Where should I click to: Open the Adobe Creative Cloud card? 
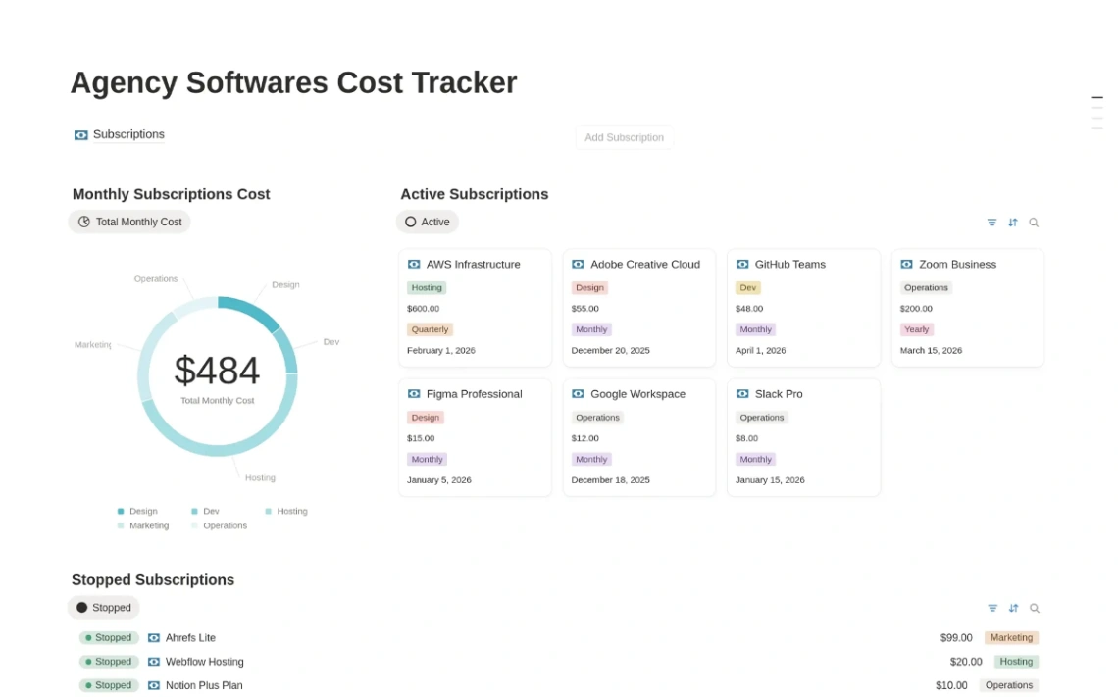(638, 308)
